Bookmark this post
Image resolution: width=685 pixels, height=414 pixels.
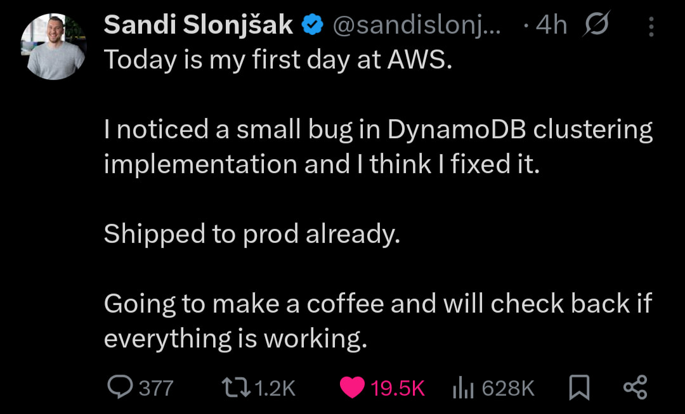(578, 387)
